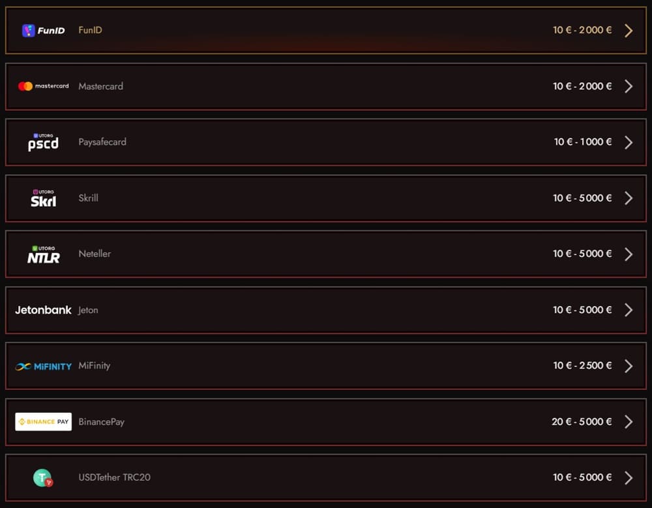Viewport: 652px width, 508px height.
Task: Click the MiFinity text label
Action: (x=94, y=366)
